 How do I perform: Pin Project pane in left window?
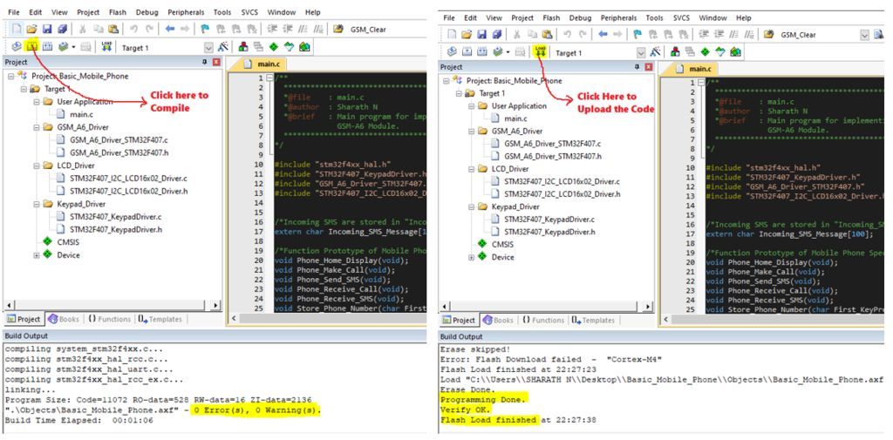pyautogui.click(x=204, y=62)
